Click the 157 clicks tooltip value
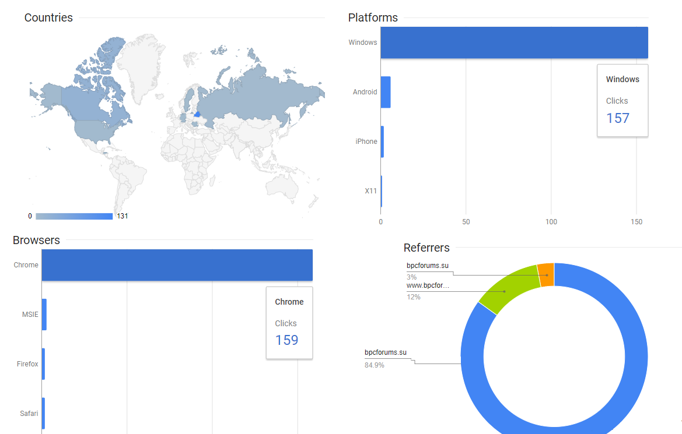 coord(618,118)
